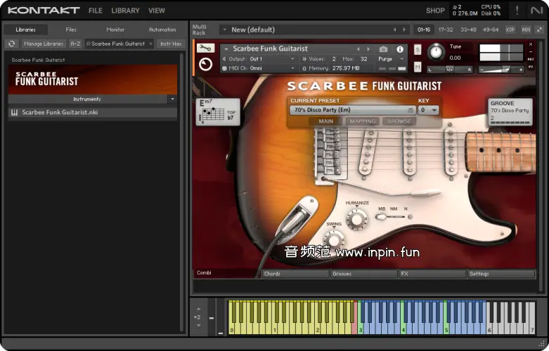Viewport: 549px width, 351px height.
Task: Open the instrument info icon
Action: tap(400, 49)
